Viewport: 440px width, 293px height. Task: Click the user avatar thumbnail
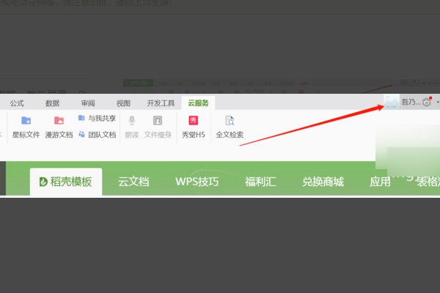392,102
